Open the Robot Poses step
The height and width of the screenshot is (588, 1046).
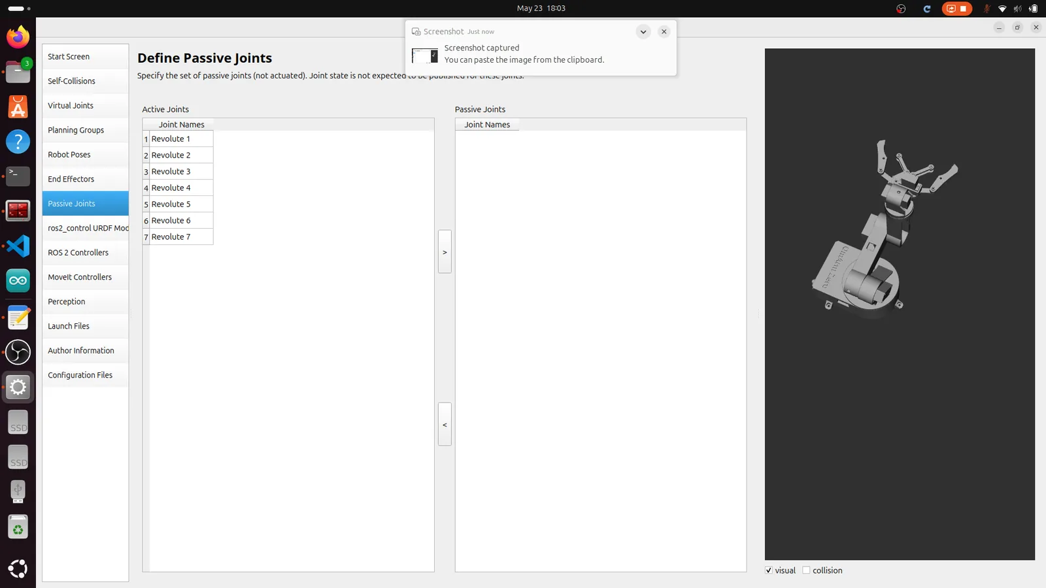coord(85,154)
